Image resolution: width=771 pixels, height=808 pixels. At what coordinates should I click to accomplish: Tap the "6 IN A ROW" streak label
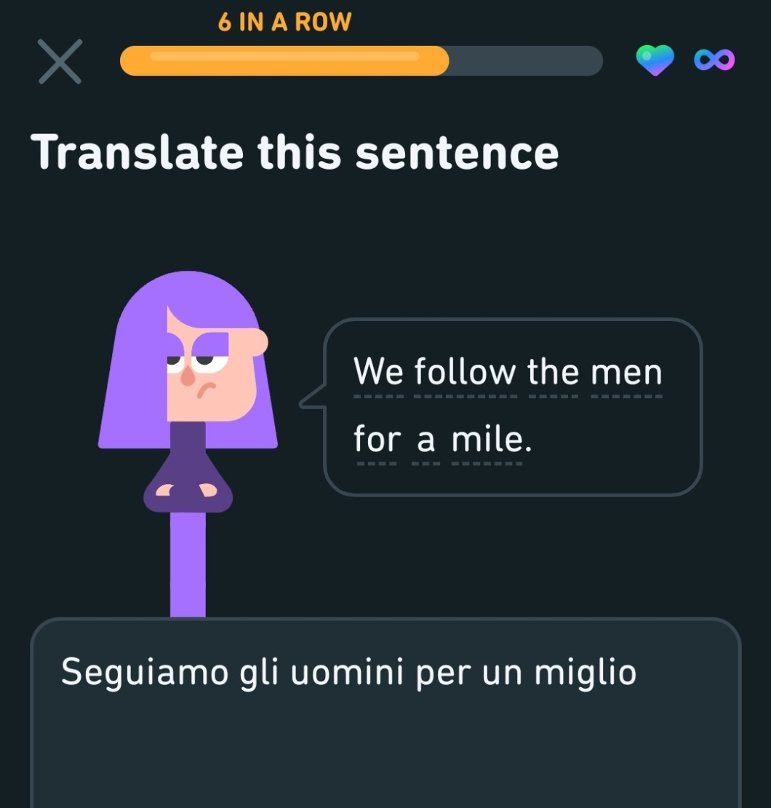point(284,22)
